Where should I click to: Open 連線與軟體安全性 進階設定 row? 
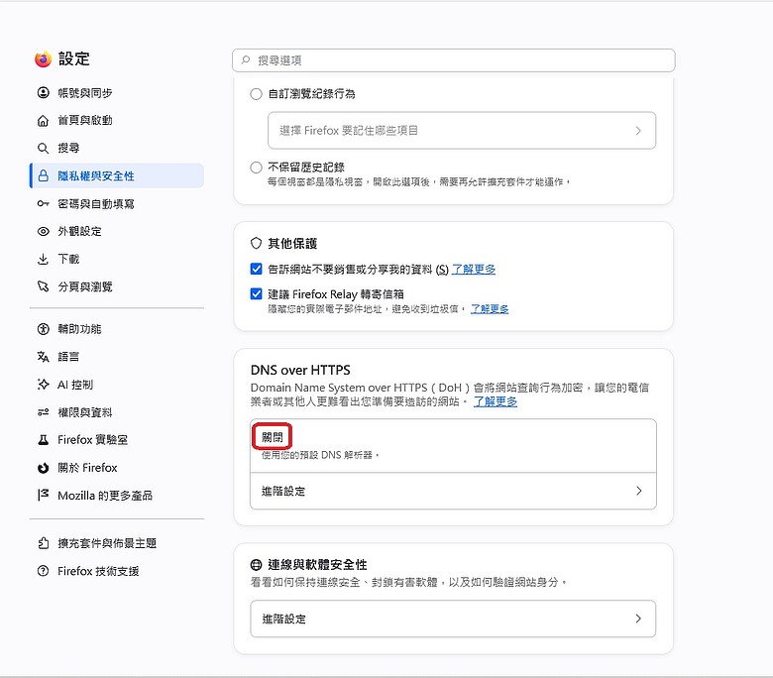coord(453,619)
